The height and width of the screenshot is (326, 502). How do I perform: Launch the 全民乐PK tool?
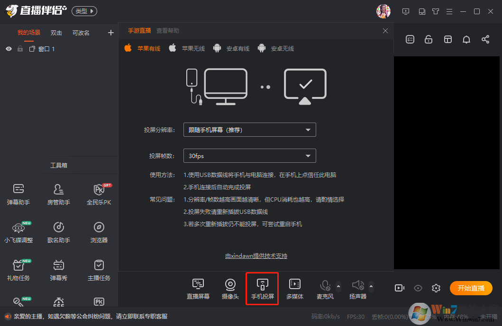point(99,194)
